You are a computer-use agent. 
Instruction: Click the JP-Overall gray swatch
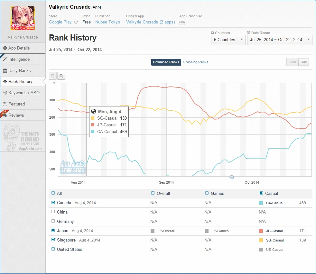tap(153, 231)
